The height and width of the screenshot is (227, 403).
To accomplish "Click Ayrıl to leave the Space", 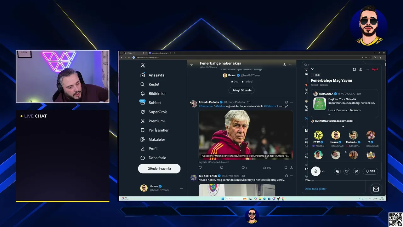I will click(375, 69).
